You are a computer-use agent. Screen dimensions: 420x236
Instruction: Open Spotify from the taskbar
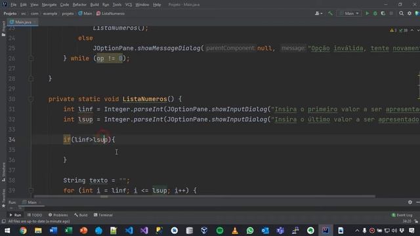220,230
